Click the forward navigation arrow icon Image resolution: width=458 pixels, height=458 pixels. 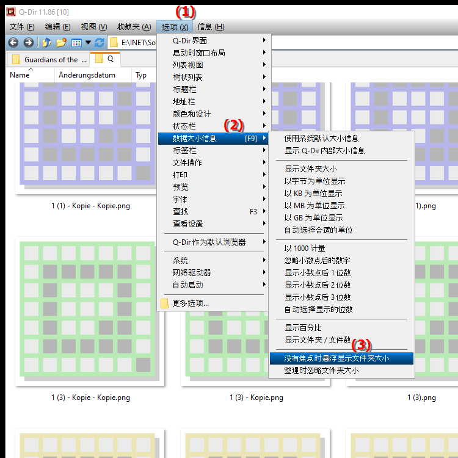28,43
